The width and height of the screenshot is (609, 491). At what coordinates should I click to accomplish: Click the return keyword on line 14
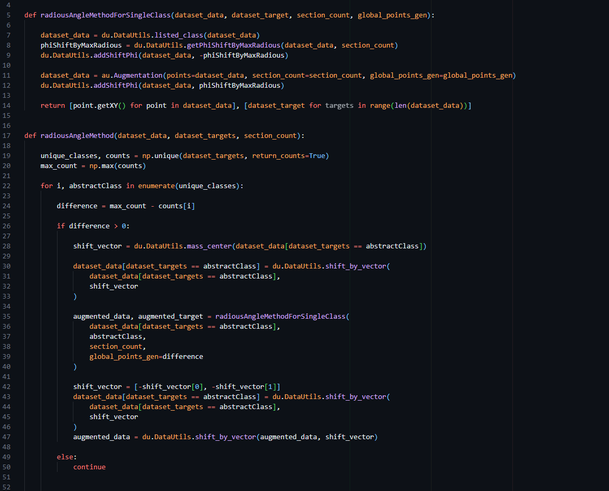(53, 105)
